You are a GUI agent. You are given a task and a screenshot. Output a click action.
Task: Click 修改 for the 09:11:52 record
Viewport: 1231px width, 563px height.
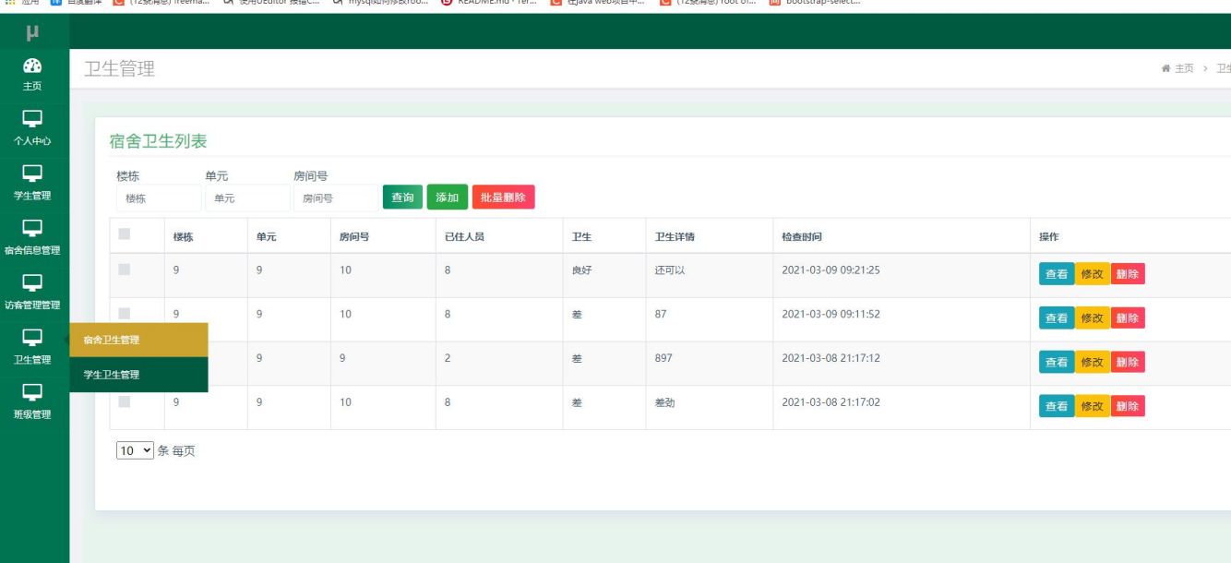pos(1093,318)
